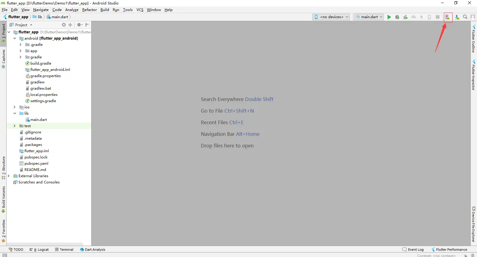The height and width of the screenshot is (257, 477).
Task: Click the tool window quick-access icon in status bar corner
Action: (x=4, y=255)
